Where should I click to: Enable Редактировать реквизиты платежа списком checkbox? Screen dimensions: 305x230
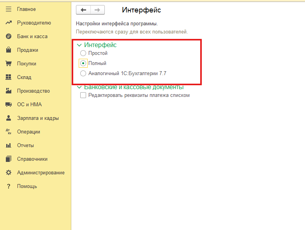pos(83,95)
